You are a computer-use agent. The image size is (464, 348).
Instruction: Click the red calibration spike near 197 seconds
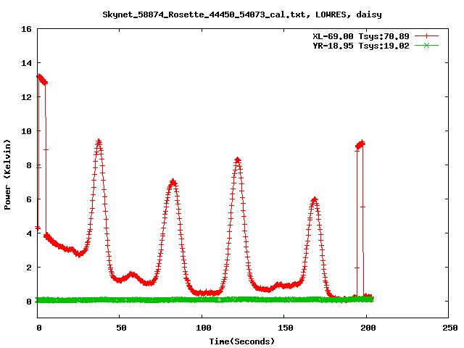tap(360, 145)
